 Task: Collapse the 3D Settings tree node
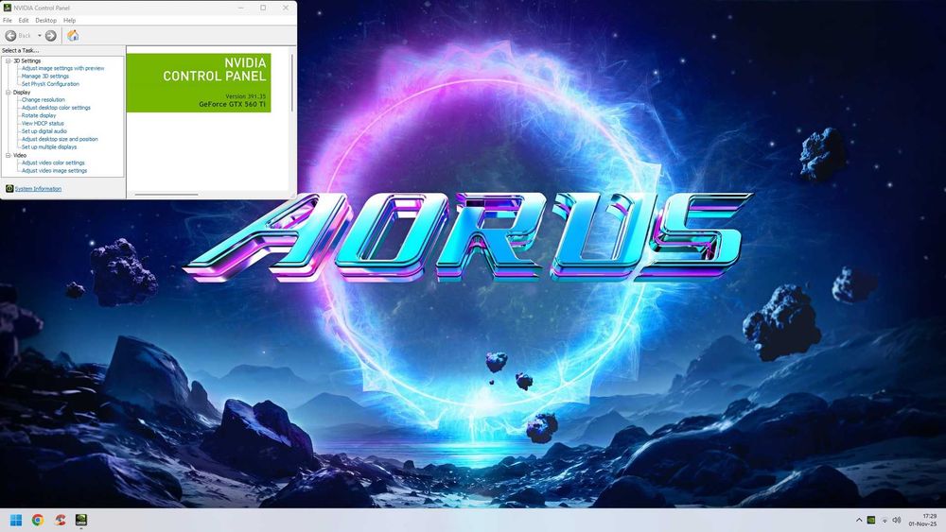[9, 60]
